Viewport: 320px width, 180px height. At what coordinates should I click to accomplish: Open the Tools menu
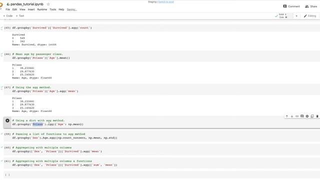click(x=52, y=9)
